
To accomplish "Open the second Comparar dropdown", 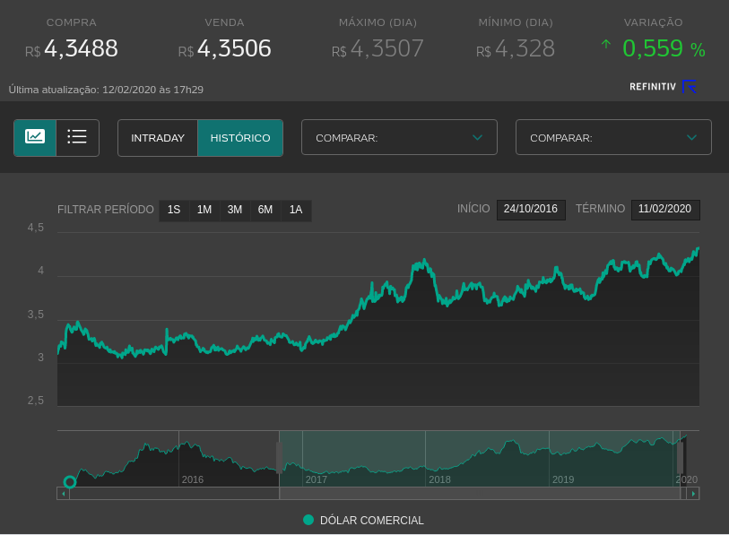I will coord(613,138).
